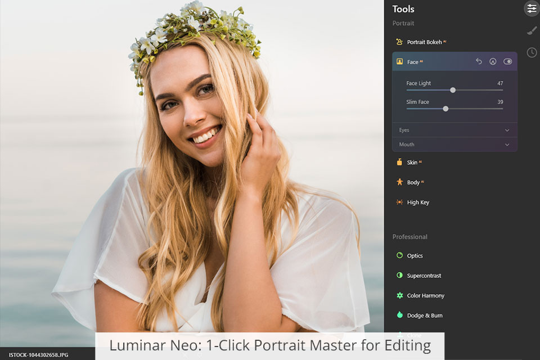Click the Dodge & Burn droplet icon

pos(399,315)
